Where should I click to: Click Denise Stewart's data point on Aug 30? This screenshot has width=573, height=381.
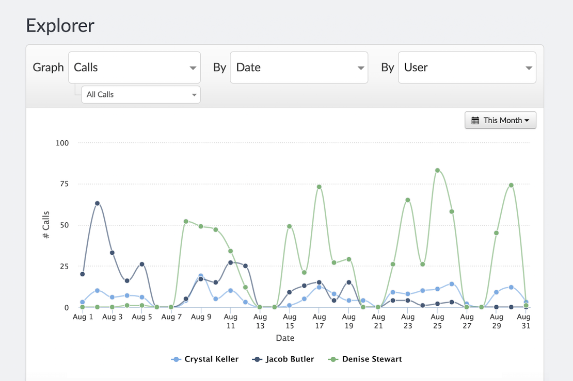[x=511, y=186]
